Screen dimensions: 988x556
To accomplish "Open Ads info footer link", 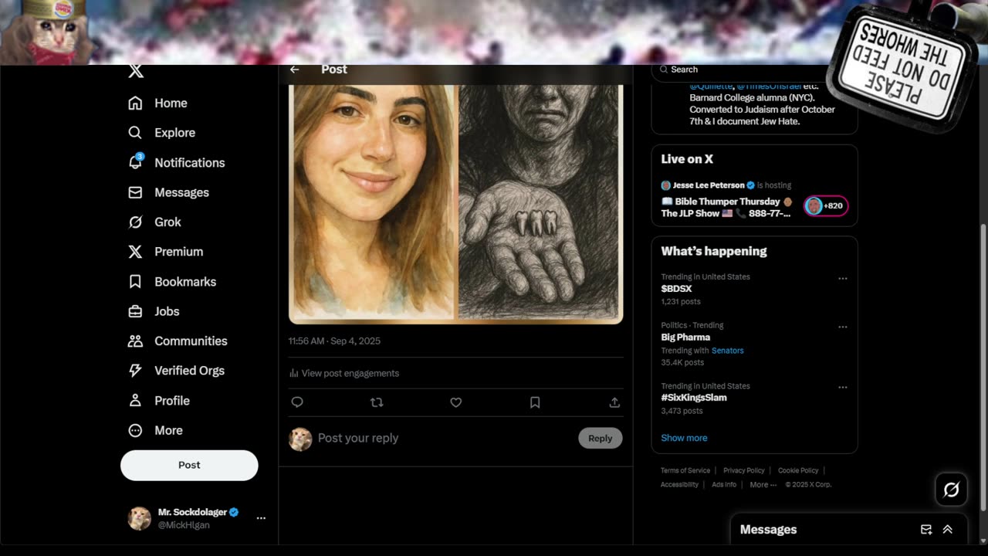I will (x=724, y=485).
